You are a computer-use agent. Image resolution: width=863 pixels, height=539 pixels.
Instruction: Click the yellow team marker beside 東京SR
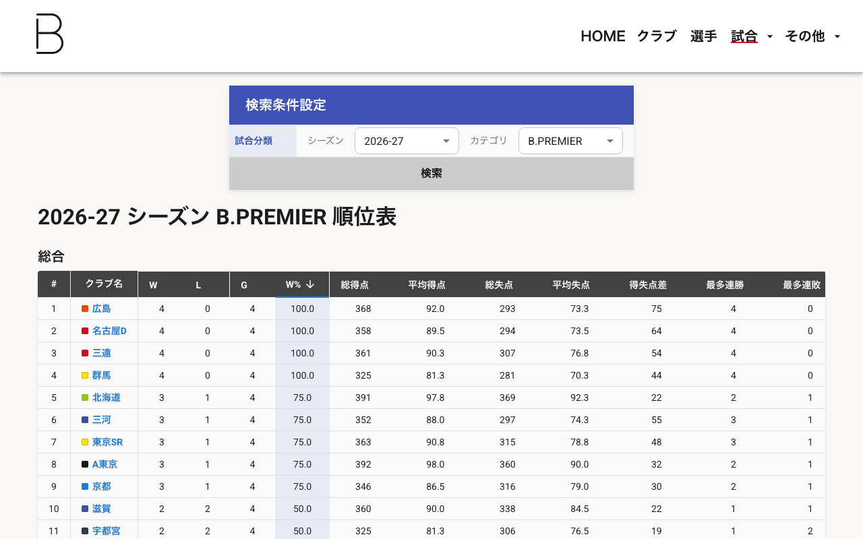[85, 442]
